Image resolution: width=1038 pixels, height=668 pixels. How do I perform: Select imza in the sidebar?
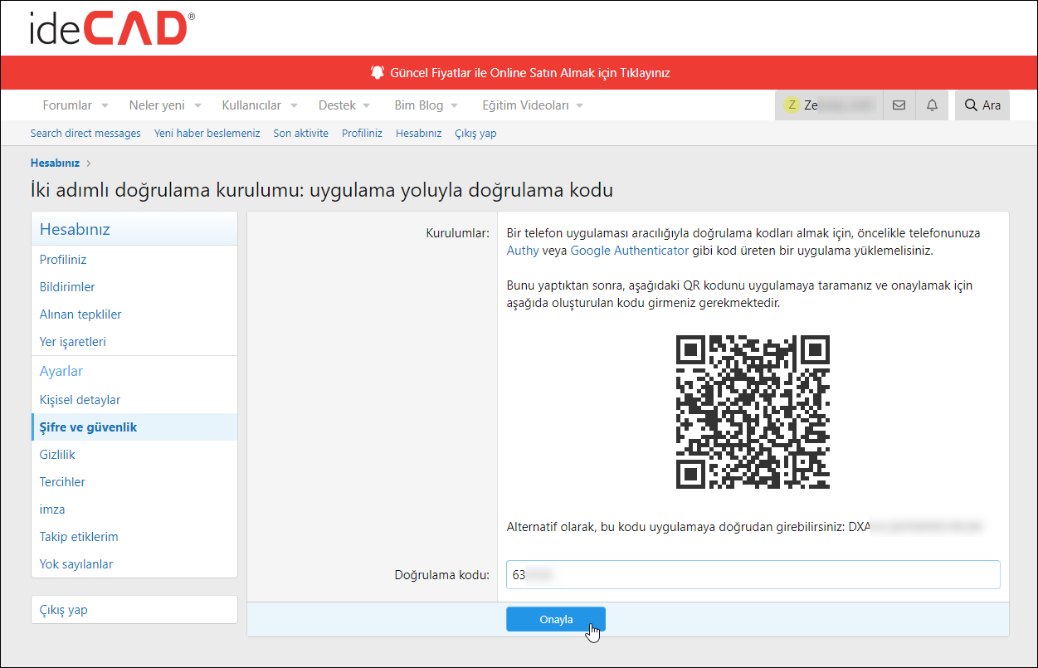134,510
